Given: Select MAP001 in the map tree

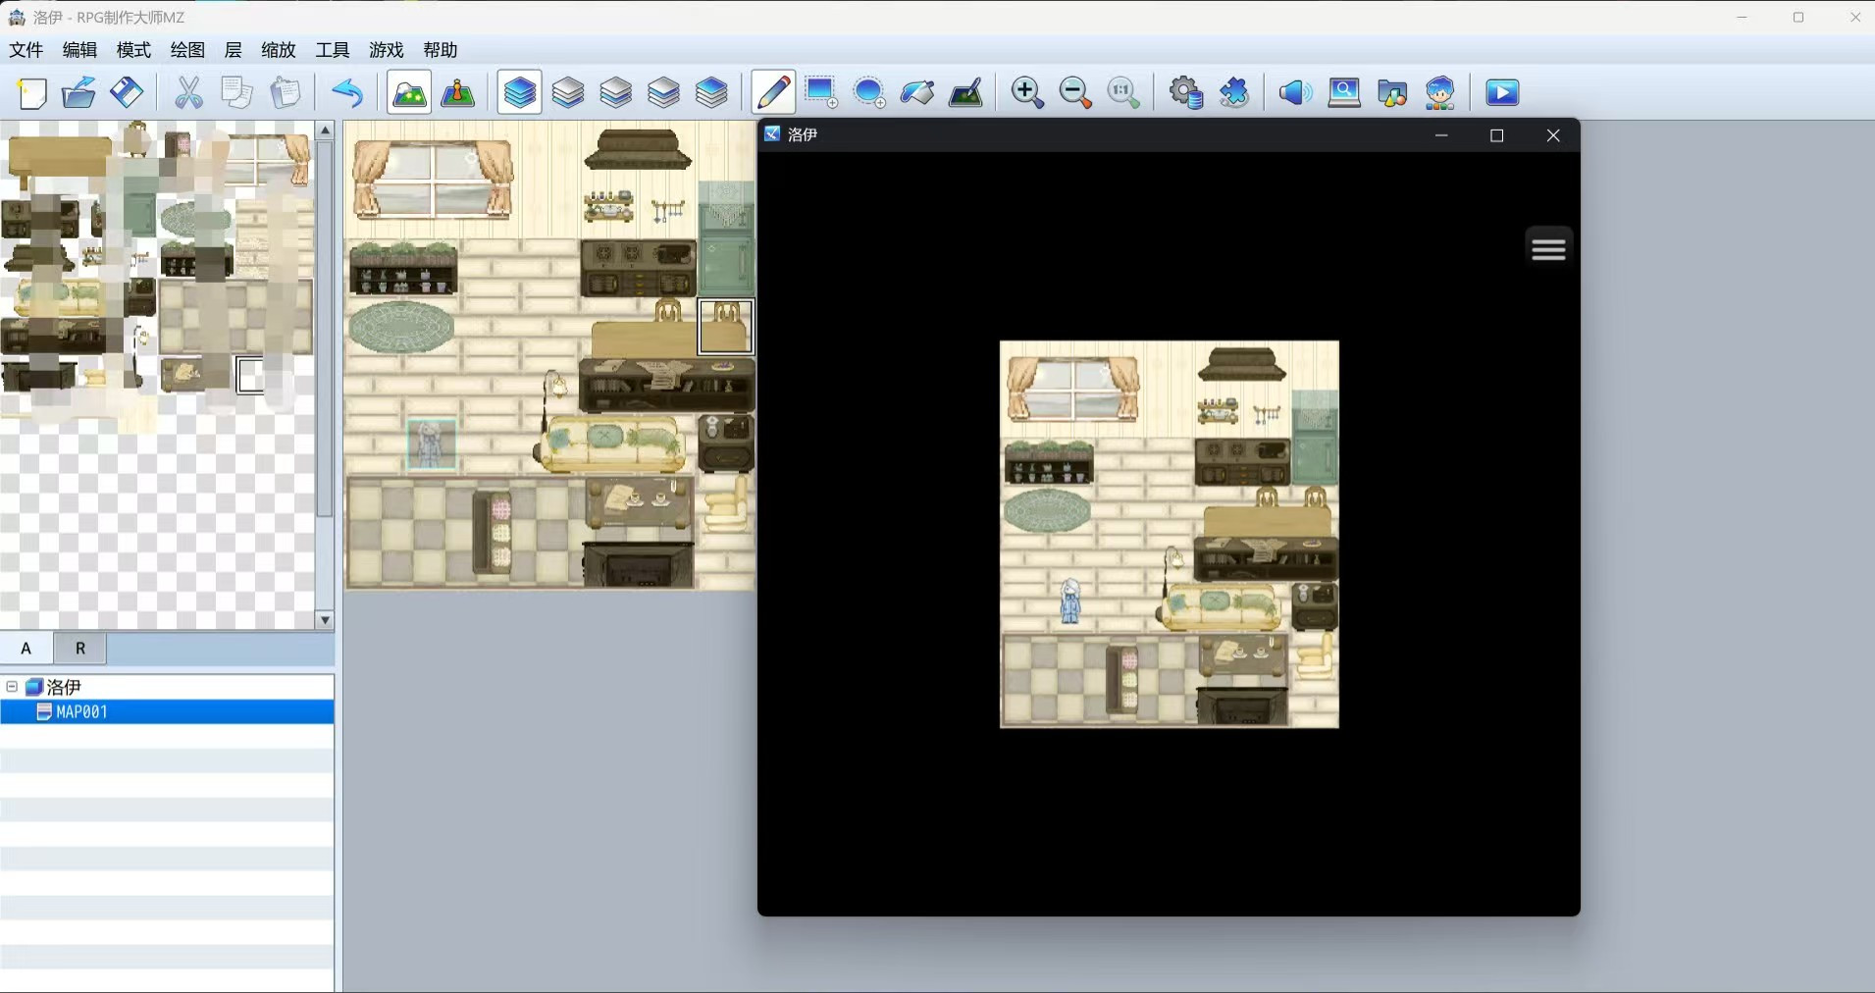Looking at the screenshot, I should pos(167,712).
